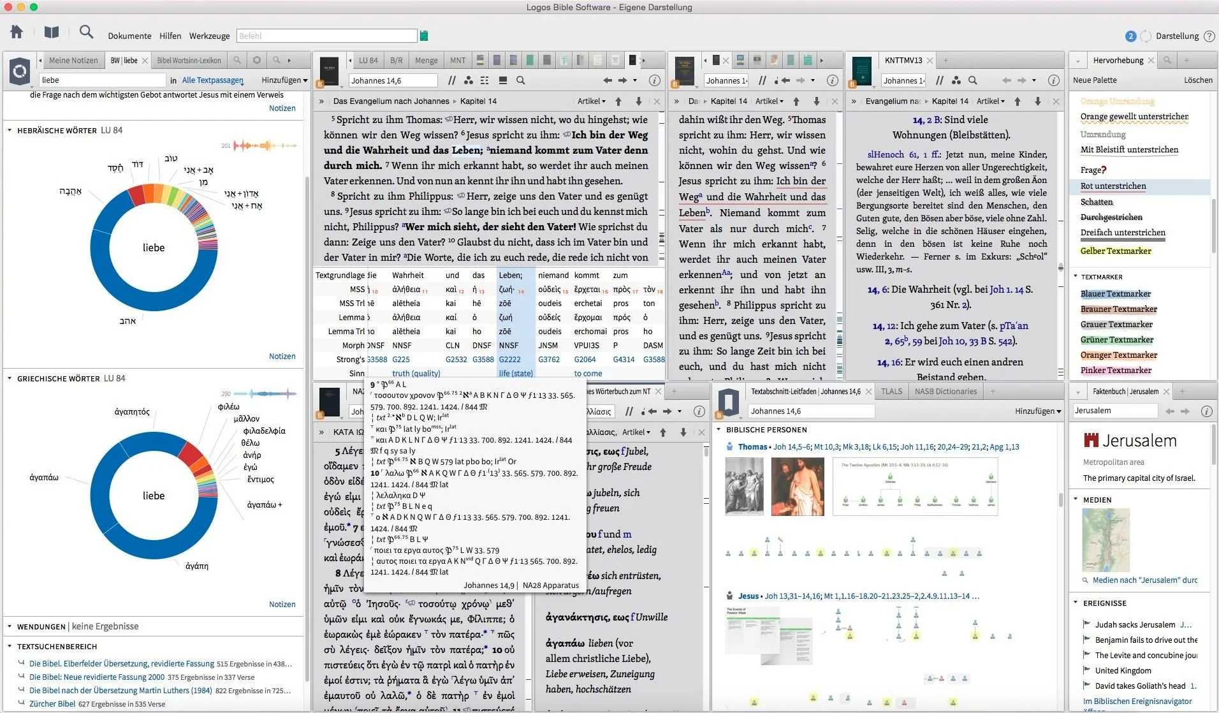Click the KNTTMV13 book cover icon
Viewport: 1219px width, 713px height.
(x=861, y=71)
